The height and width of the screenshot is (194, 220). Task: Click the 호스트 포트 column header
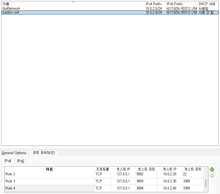[x=146, y=169]
